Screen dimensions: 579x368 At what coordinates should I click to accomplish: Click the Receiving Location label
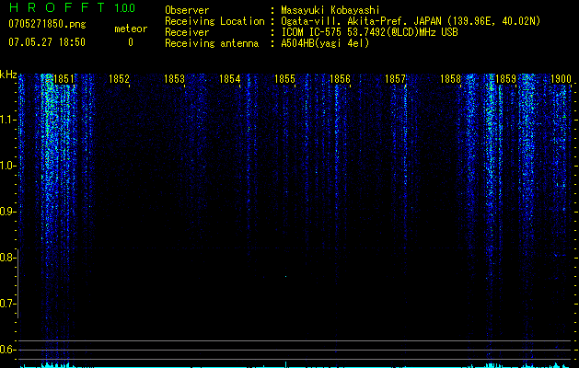[214, 21]
